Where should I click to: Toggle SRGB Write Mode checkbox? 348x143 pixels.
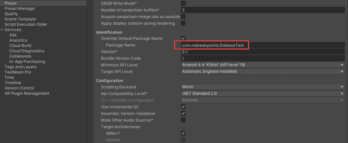coord(183,3)
